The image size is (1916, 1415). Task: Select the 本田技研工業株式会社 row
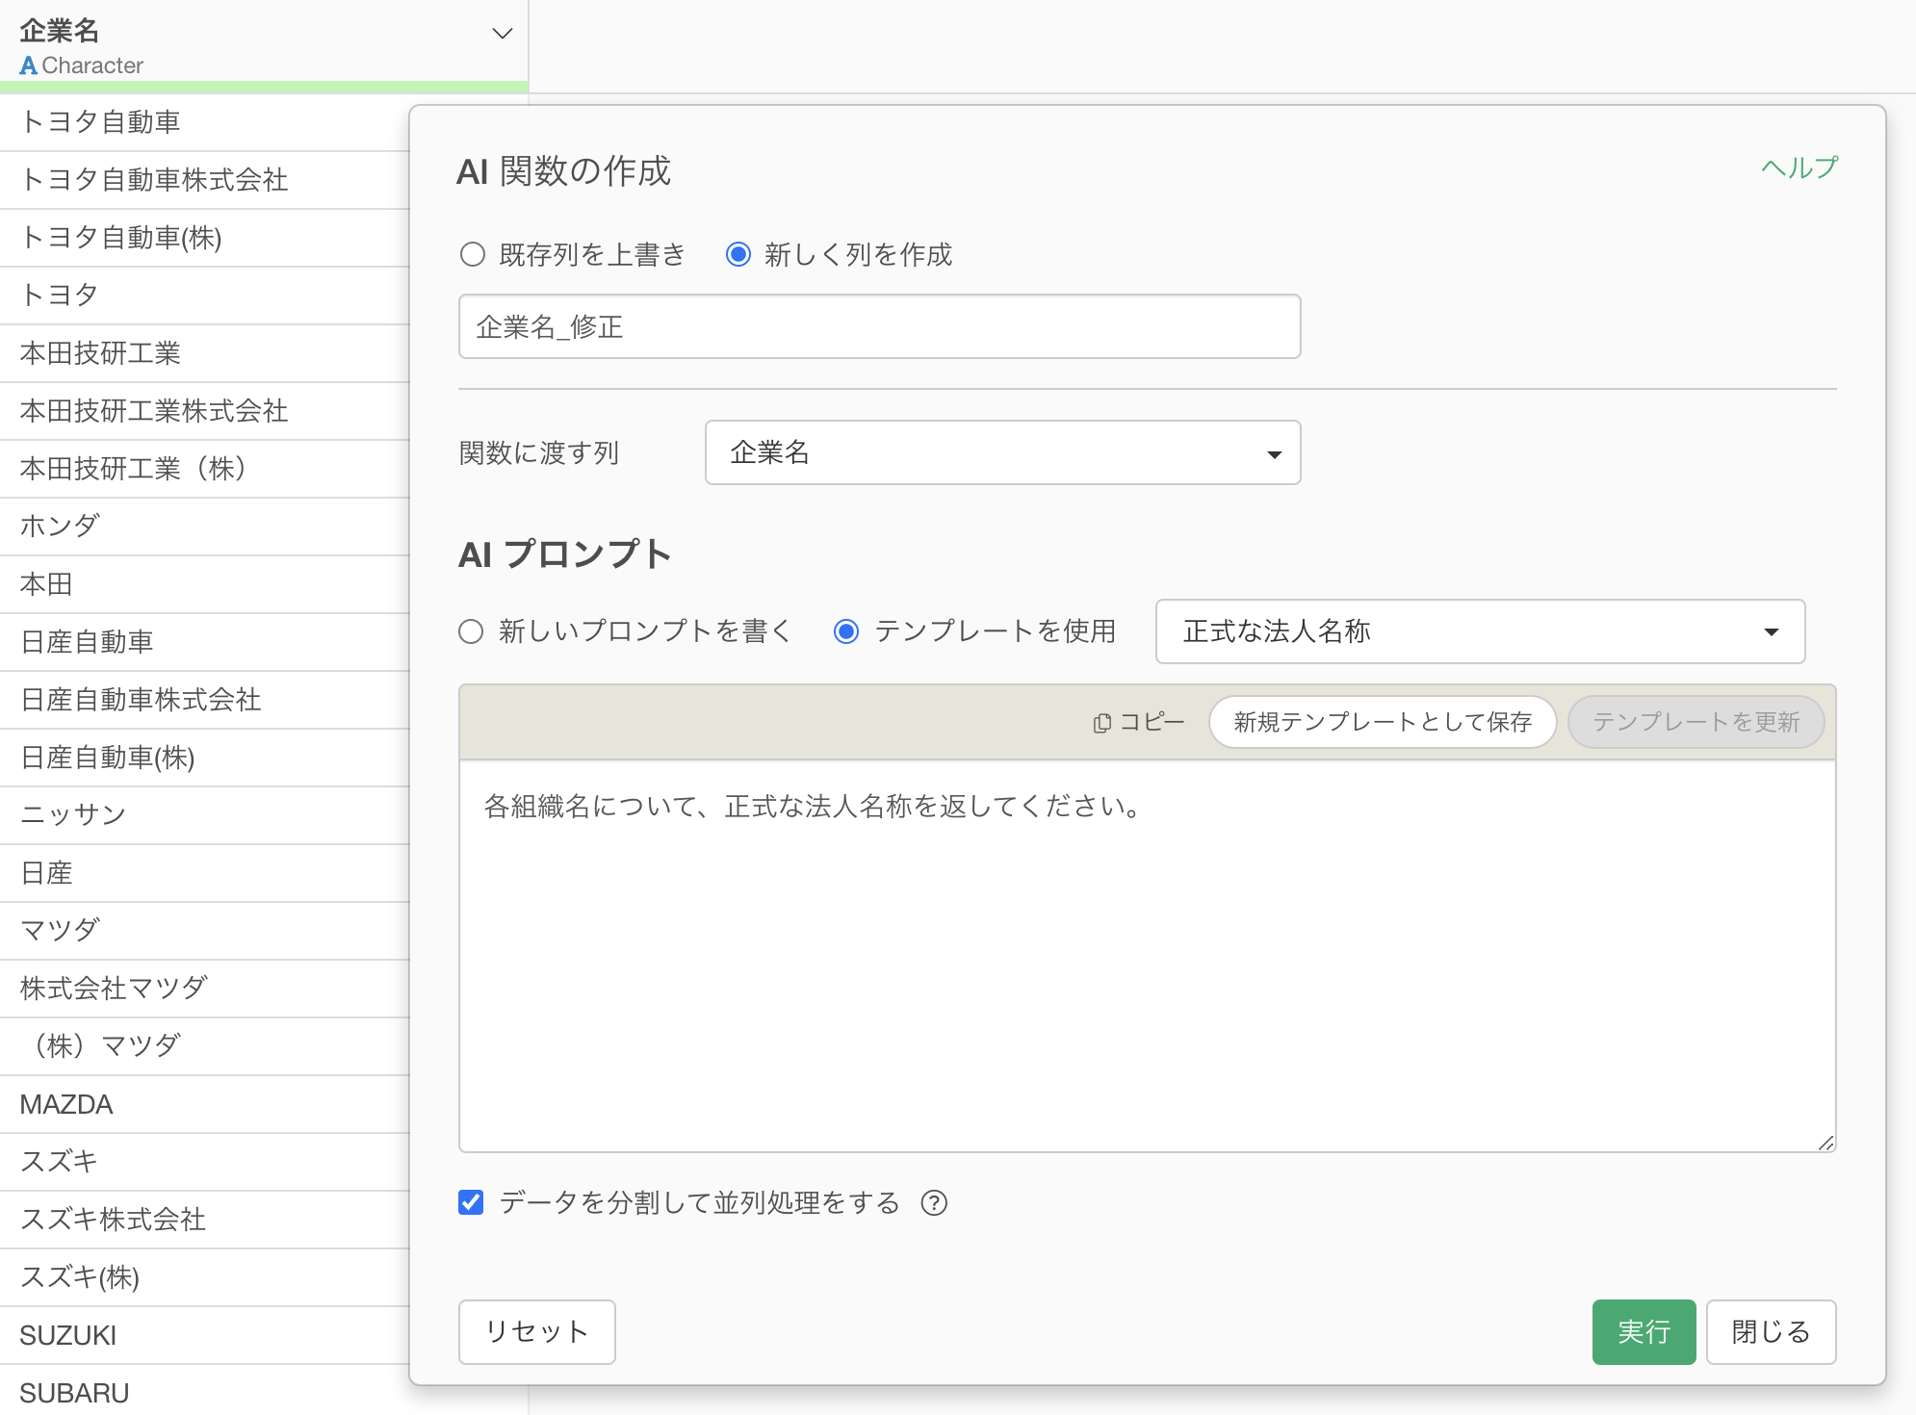point(154,411)
